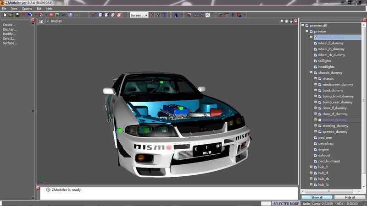
Task: Click the red X delete toolbar icon
Action: pos(24,15)
